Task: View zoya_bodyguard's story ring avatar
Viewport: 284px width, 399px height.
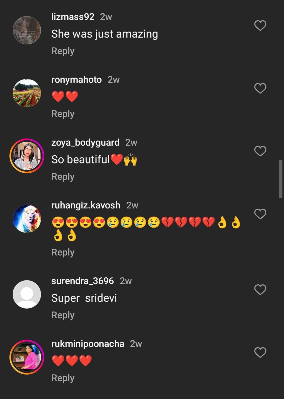Action: point(27,156)
